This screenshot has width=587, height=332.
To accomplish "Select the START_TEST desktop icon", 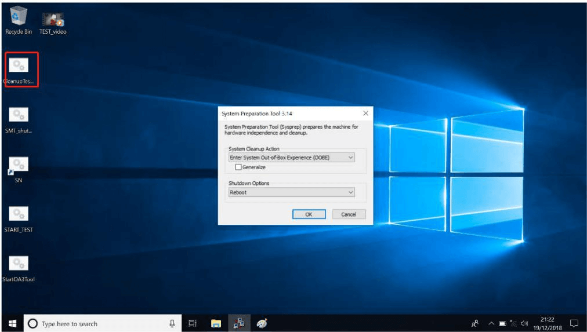I will pyautogui.click(x=19, y=216).
